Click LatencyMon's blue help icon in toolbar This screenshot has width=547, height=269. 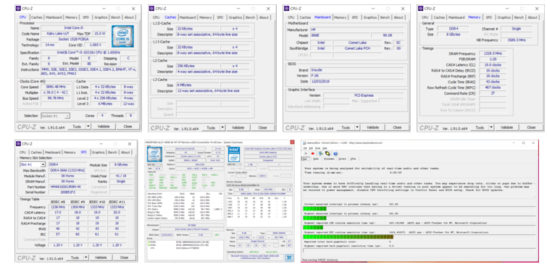coord(335,153)
